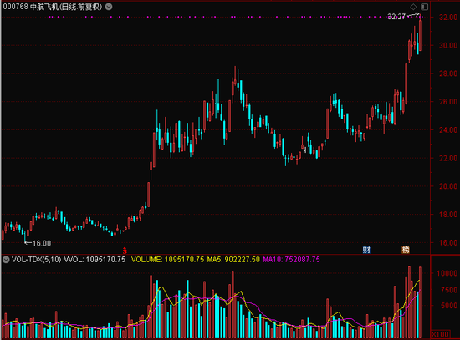Select the VOLUME: 1095170.75 readout
The image size is (460, 340).
[167, 260]
